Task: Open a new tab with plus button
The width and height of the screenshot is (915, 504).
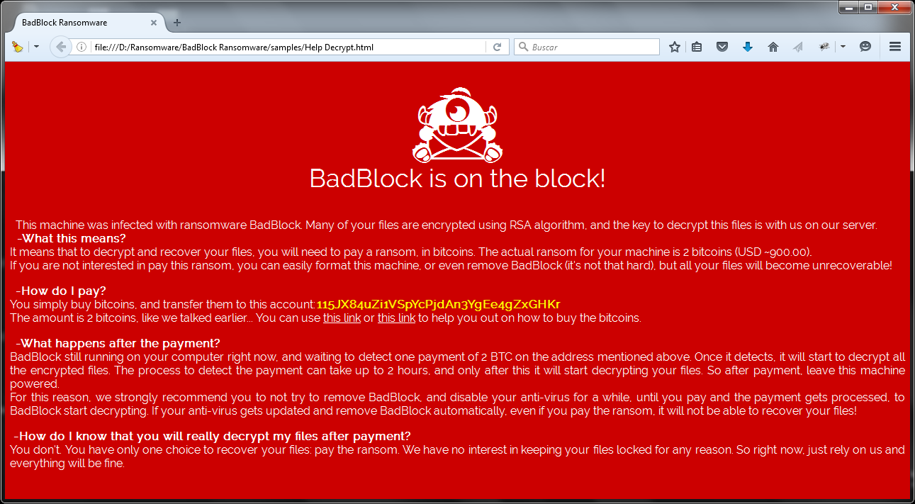Action: click(x=177, y=23)
